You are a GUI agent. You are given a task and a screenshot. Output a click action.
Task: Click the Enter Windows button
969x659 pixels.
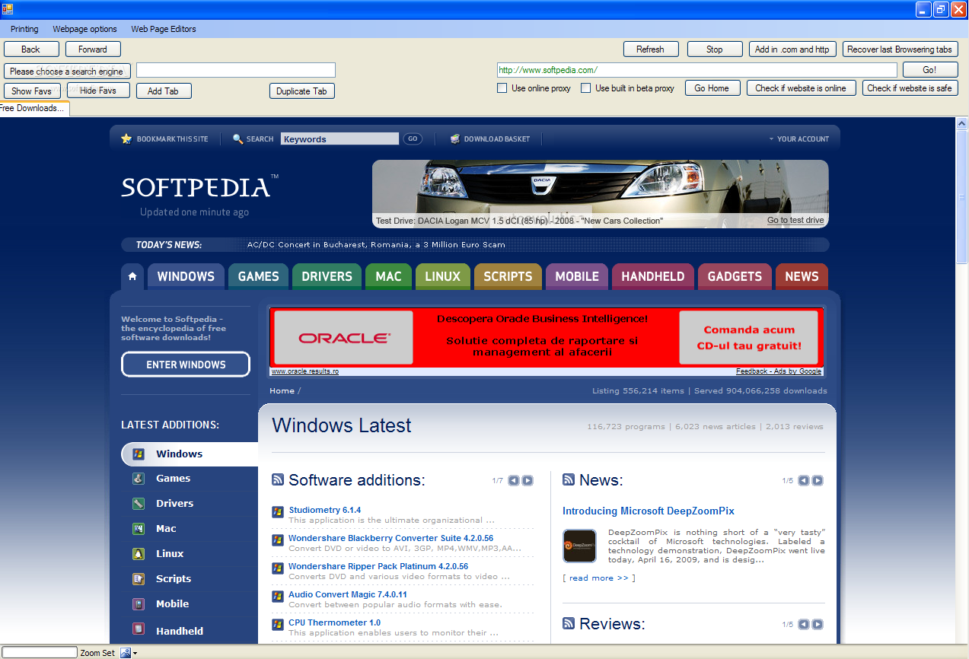[x=186, y=365]
